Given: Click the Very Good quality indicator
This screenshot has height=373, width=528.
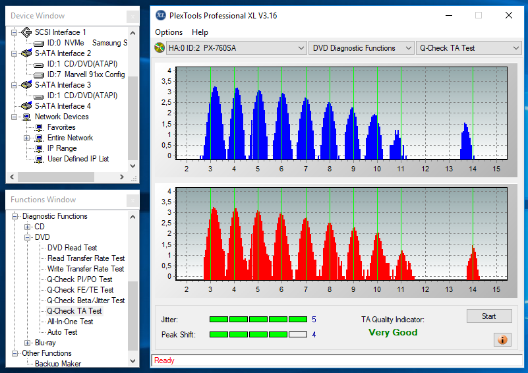Looking at the screenshot, I should pyautogui.click(x=393, y=332).
